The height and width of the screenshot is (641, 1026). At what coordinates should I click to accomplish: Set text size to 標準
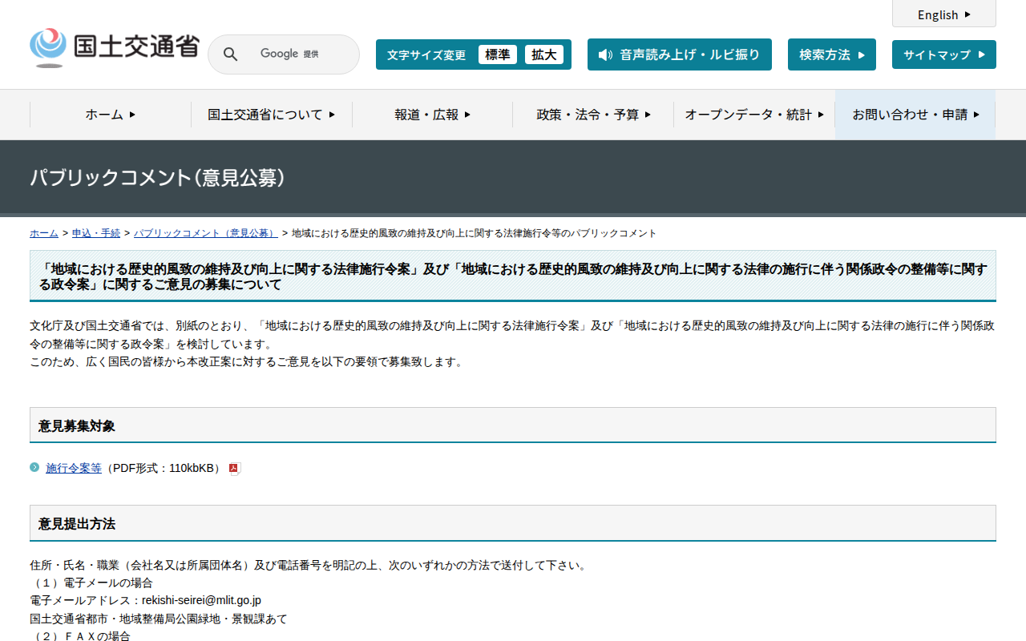coord(498,54)
